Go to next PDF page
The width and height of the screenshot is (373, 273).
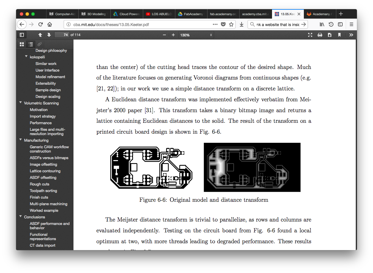pyautogui.click(x=49, y=35)
